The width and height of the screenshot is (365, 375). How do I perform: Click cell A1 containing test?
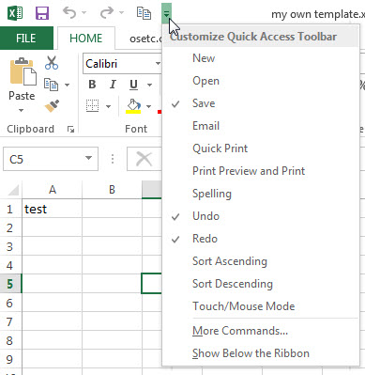tap(53, 209)
